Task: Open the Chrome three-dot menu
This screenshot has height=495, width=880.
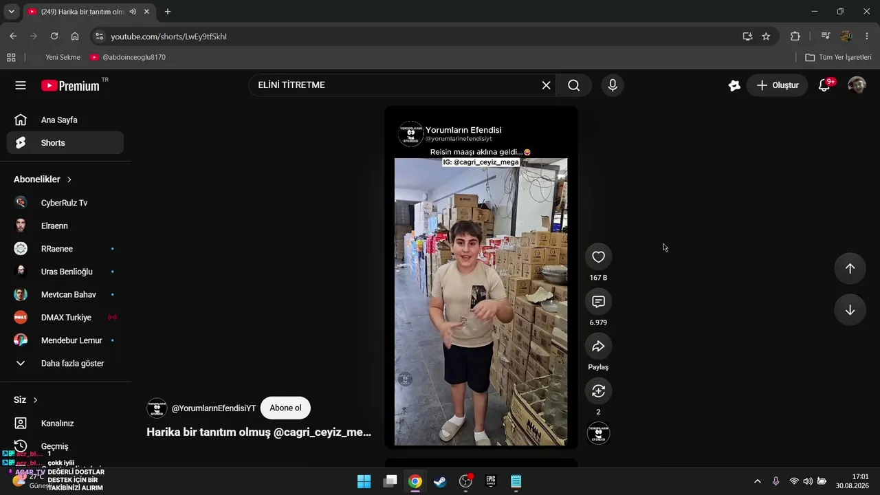Action: (x=866, y=36)
